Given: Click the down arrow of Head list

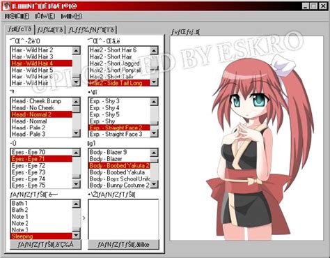Looking at the screenshot, I should point(77,133).
